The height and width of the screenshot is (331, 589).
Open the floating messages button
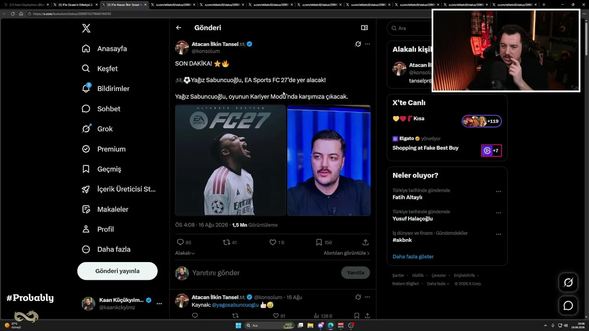568,305
